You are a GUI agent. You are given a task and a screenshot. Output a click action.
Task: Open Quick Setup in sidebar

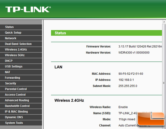coord(21,33)
